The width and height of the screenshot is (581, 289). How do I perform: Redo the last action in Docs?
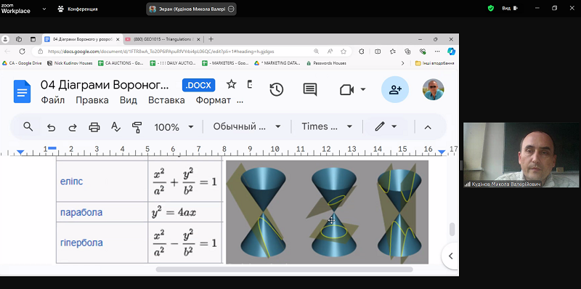click(73, 128)
